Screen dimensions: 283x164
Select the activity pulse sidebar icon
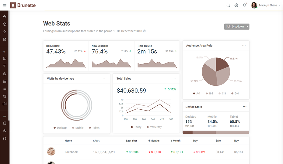coord(5,17)
